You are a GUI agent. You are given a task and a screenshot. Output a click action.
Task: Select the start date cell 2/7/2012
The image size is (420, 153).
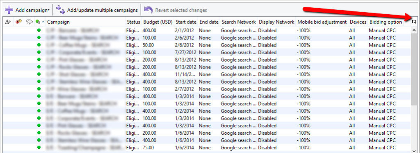click(x=184, y=89)
